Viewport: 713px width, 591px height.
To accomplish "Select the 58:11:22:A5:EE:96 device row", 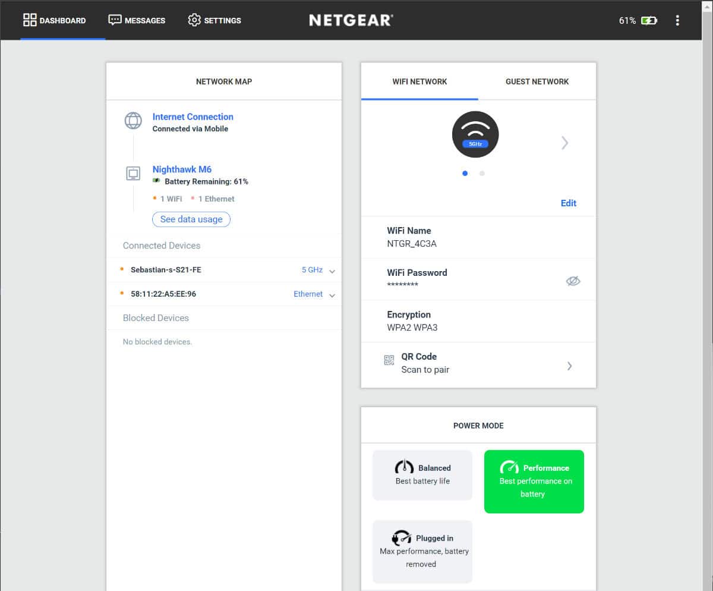I will pos(224,294).
